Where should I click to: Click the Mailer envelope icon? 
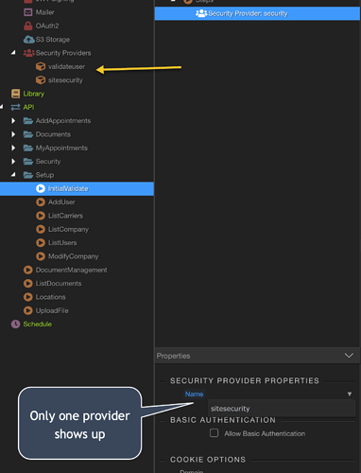[28, 12]
